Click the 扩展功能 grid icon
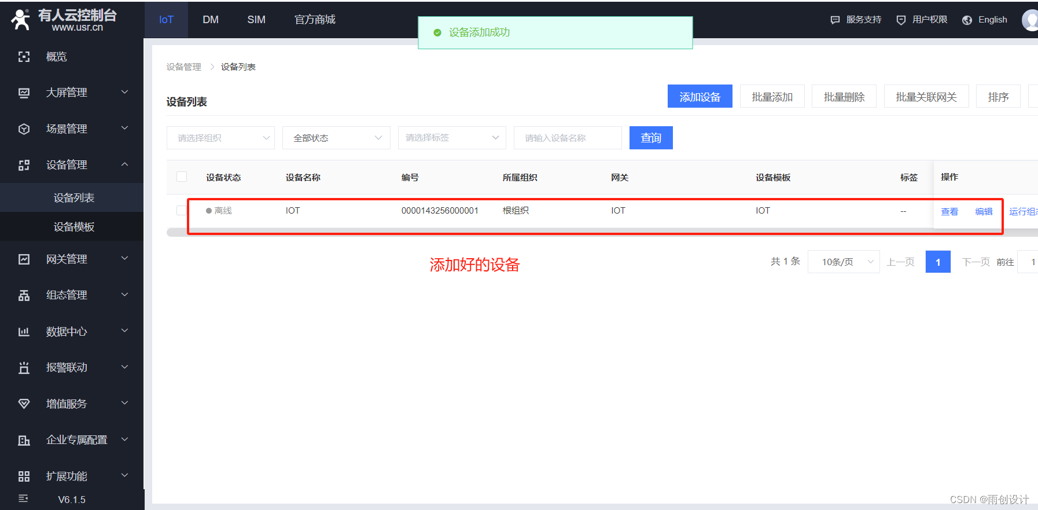The image size is (1038, 510). 24,476
